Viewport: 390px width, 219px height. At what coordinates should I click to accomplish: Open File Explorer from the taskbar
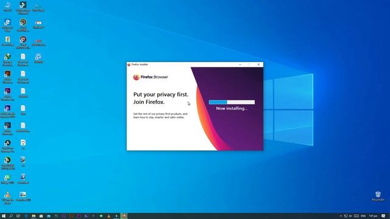click(34, 216)
